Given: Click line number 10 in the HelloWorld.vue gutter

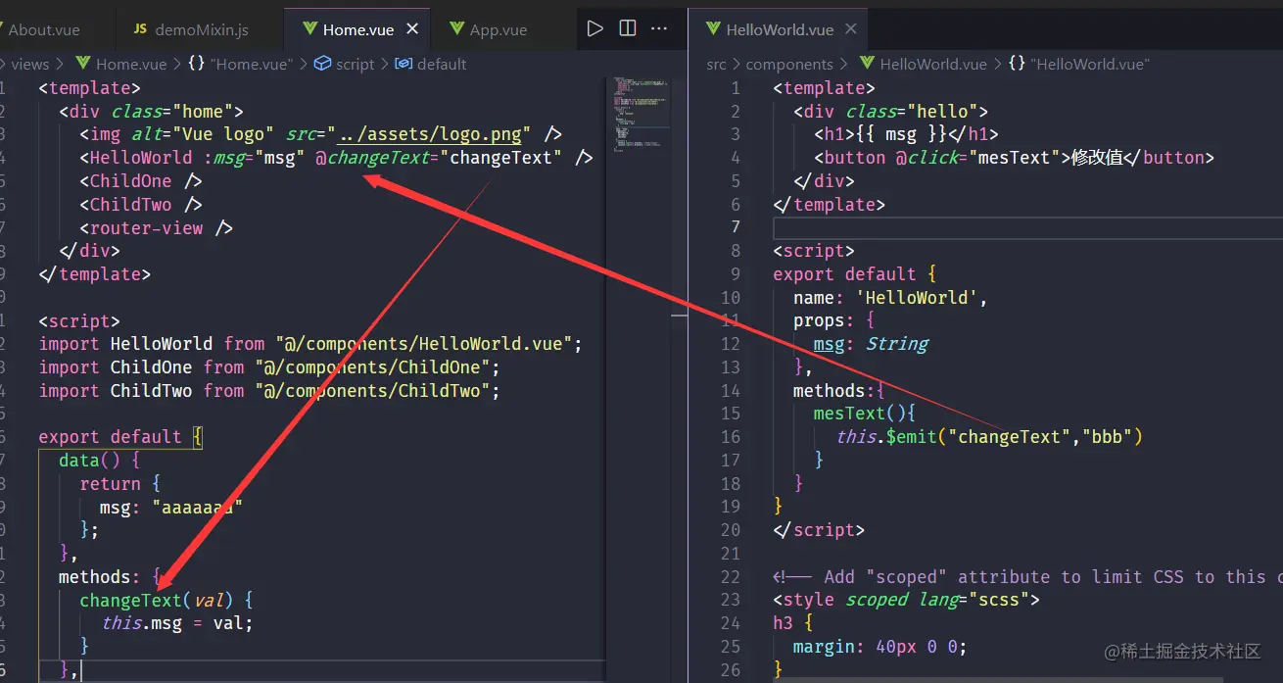Looking at the screenshot, I should [731, 298].
